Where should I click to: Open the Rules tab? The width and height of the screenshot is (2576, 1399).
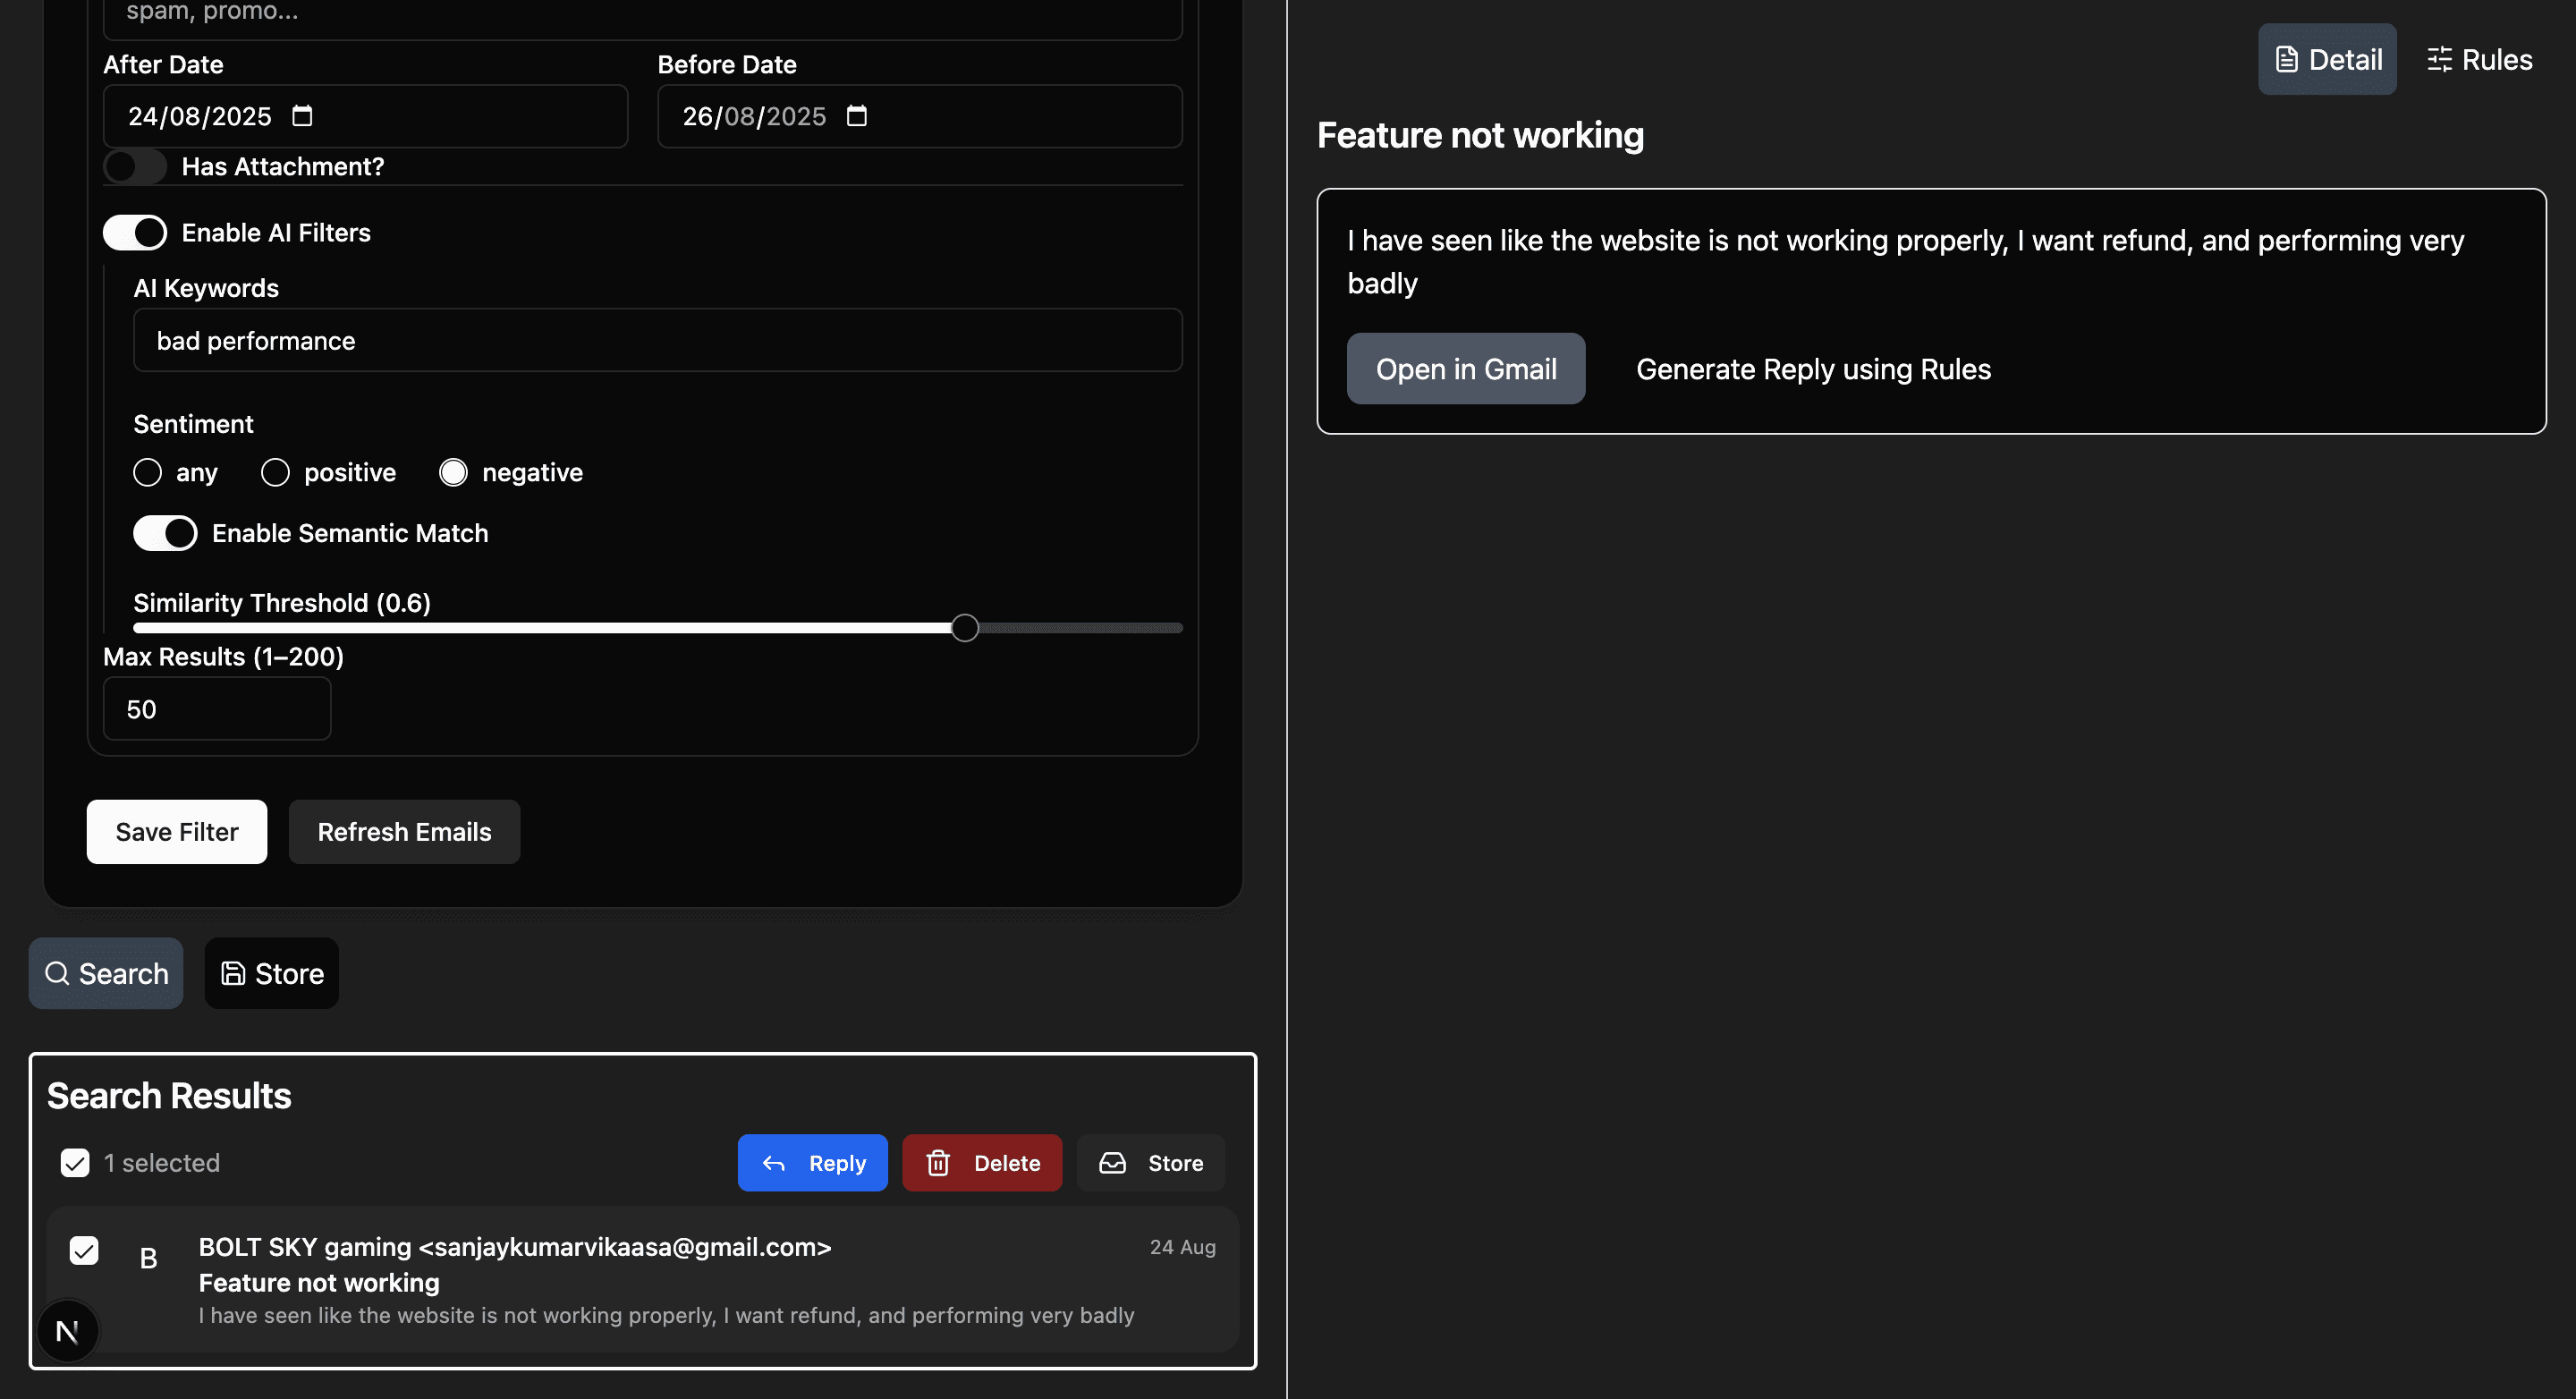click(2479, 60)
